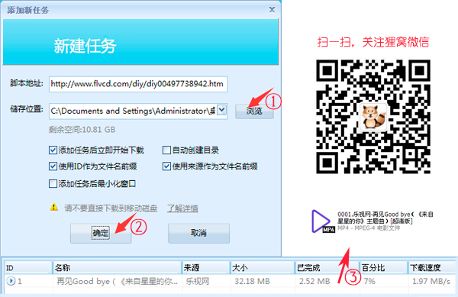Click the play icon on task row 1
Image resolution: width=458 pixels, height=297 pixels.
pos(11,281)
